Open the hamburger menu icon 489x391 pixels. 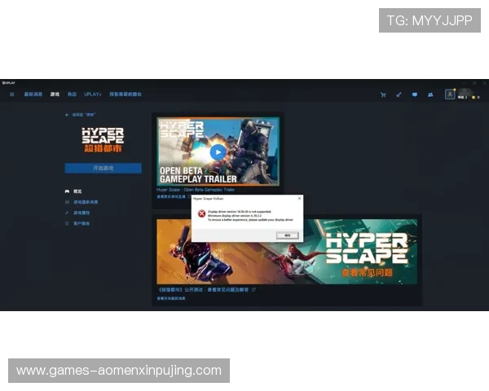tap(11, 94)
